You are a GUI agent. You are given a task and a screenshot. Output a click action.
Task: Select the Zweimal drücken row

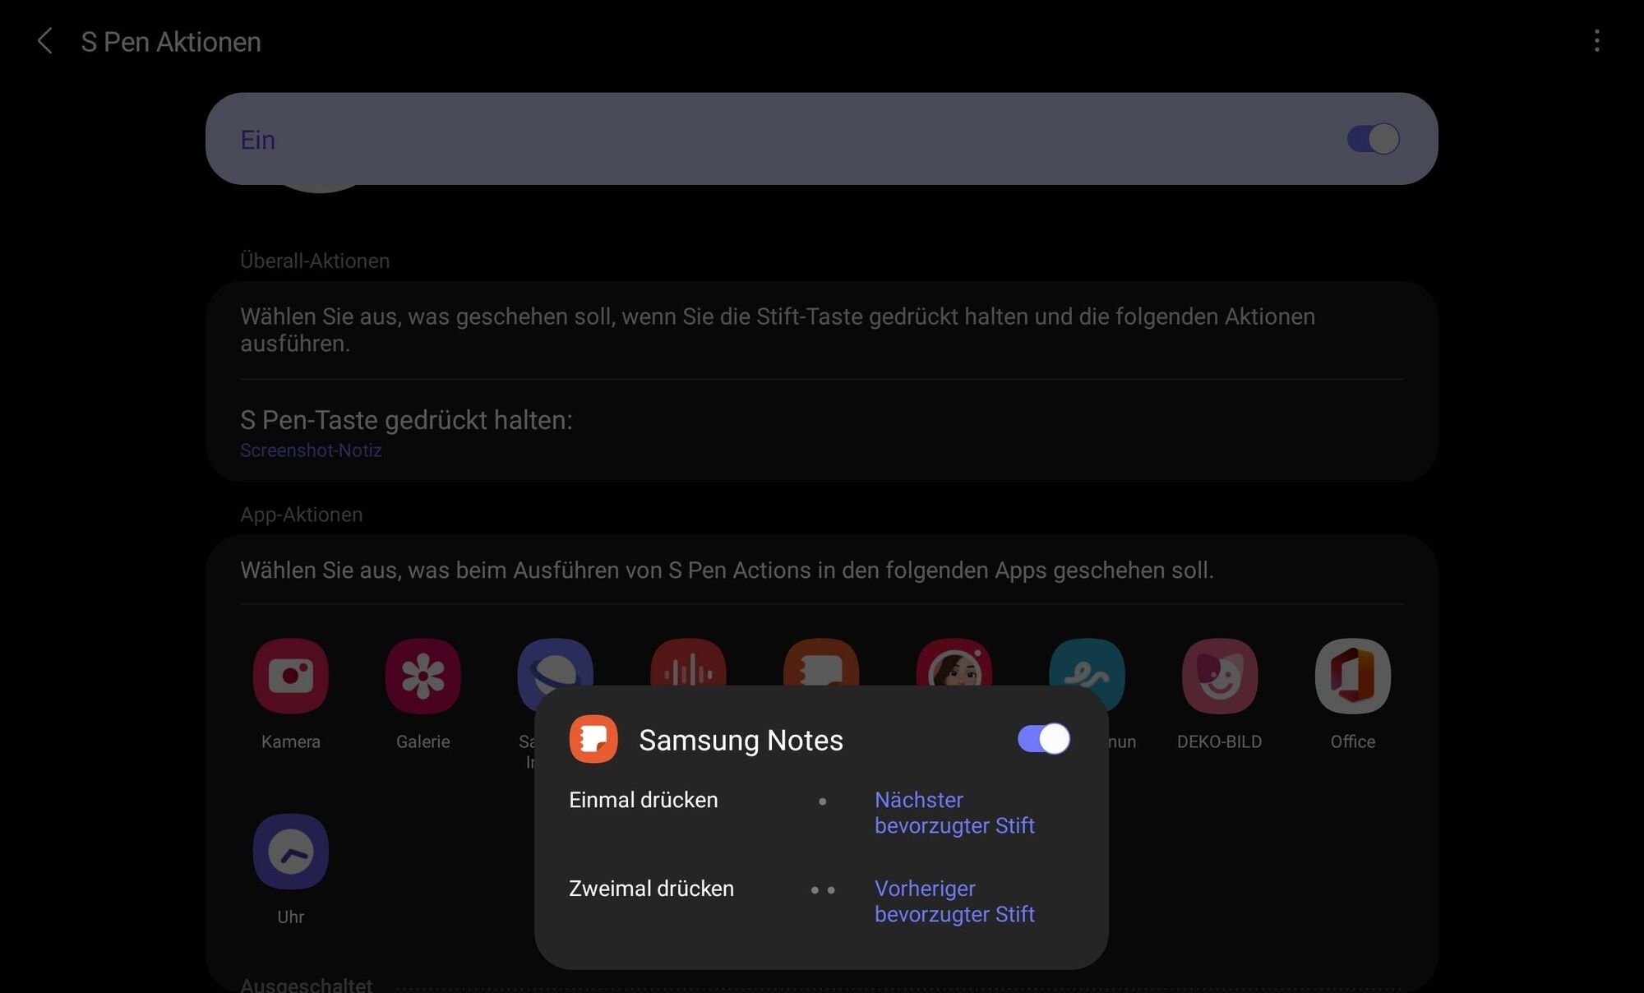pyautogui.click(x=821, y=901)
